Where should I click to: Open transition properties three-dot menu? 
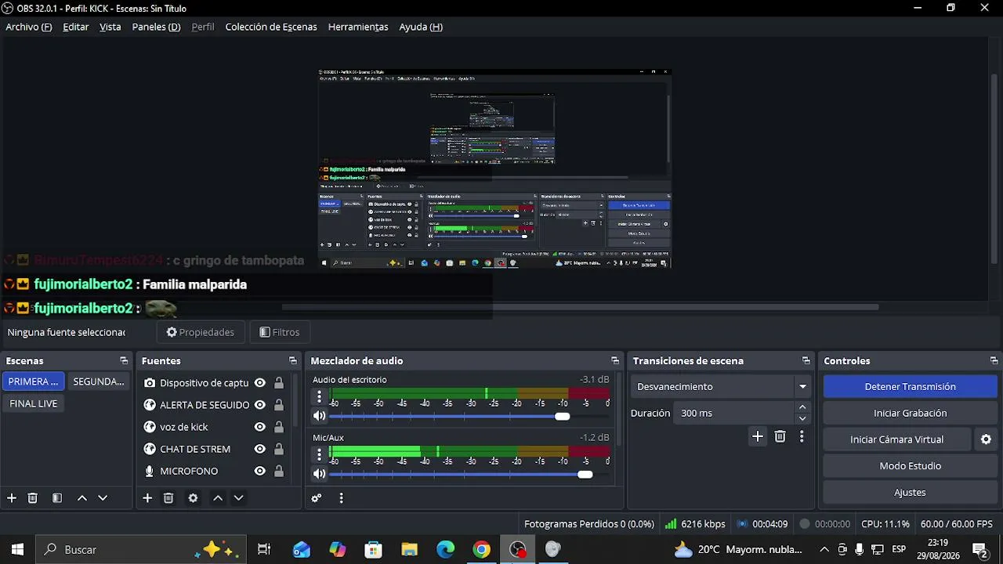coord(802,437)
